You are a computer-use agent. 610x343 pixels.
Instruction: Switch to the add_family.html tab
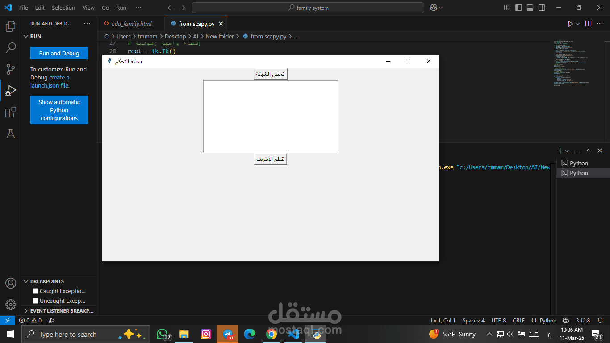(x=131, y=24)
